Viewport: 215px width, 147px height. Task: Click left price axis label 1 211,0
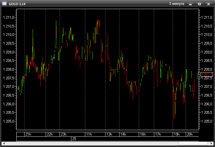(9, 18)
